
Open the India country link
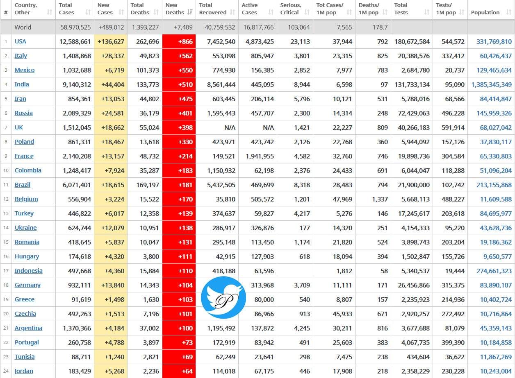tap(22, 84)
